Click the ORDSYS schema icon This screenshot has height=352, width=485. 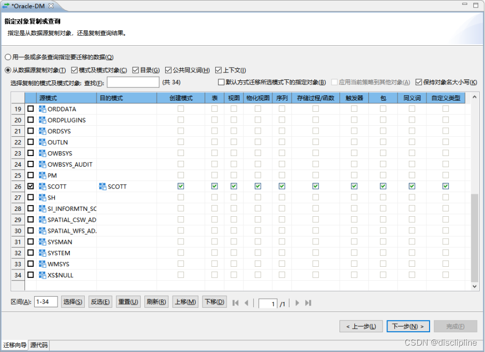click(x=43, y=131)
